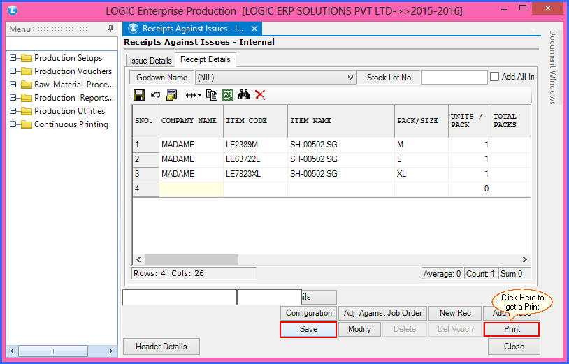
Task: Click the copy icon in grid toolbar
Action: (212, 95)
